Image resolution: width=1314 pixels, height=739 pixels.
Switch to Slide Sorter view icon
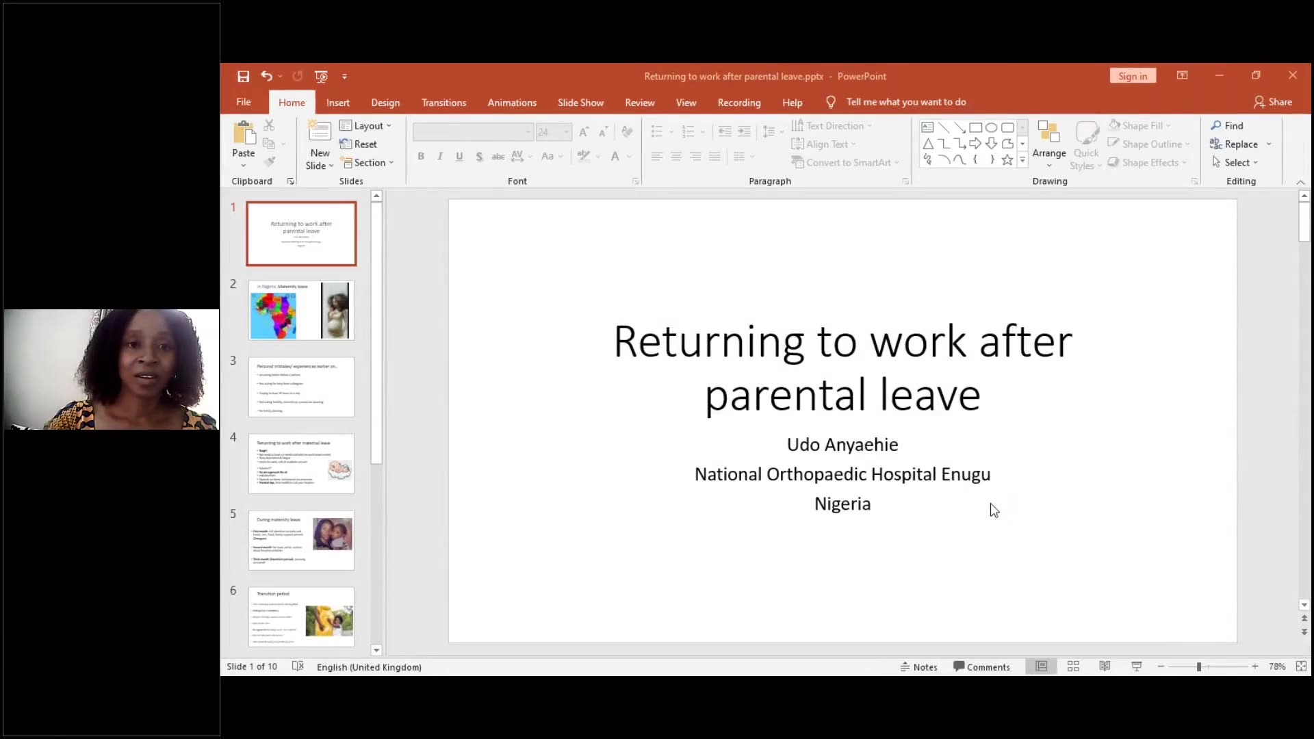pyautogui.click(x=1073, y=666)
